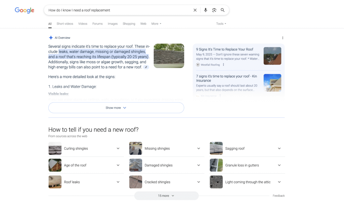Switch to Videos tab
Screen dimensions: 344x203
(x=83, y=24)
